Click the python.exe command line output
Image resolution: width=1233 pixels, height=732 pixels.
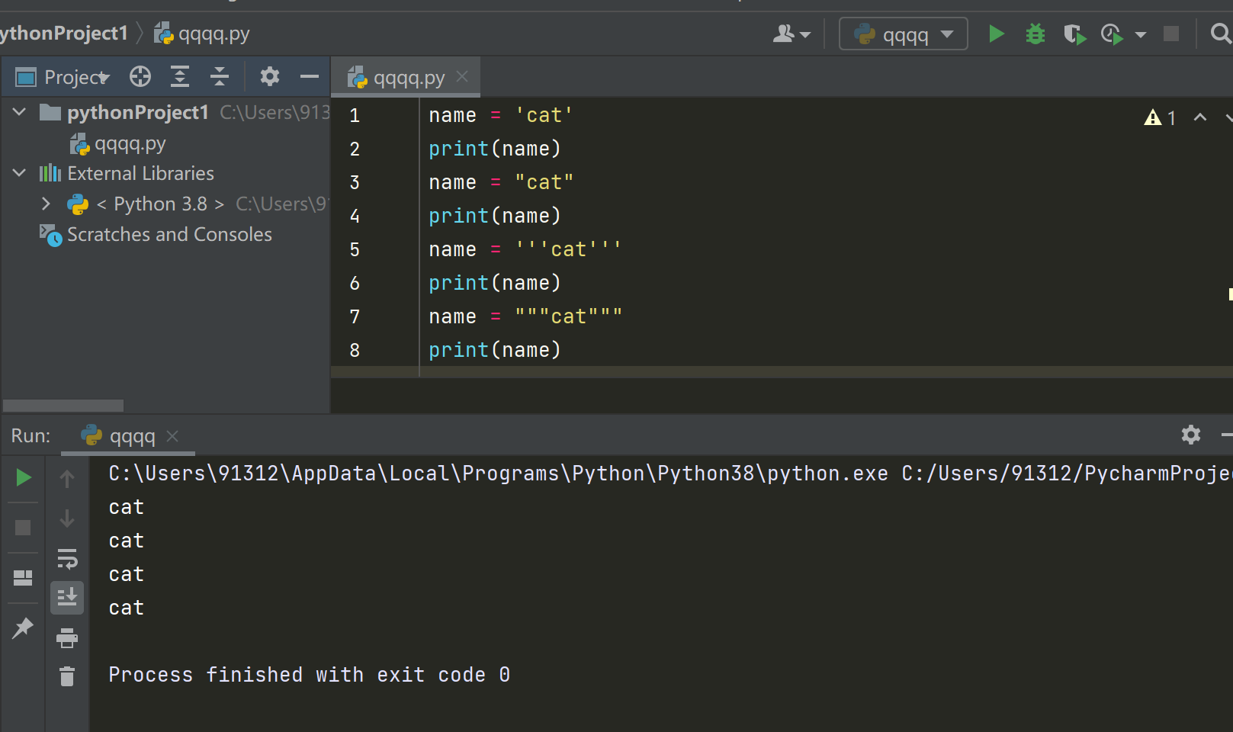pos(669,474)
